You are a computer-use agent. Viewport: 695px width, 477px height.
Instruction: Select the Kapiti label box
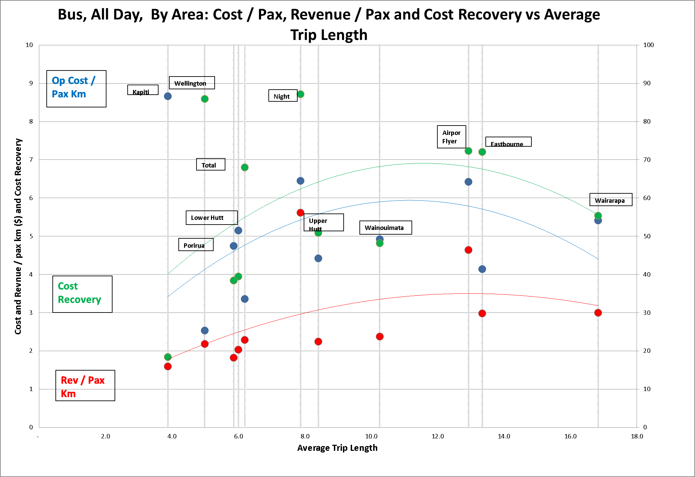[x=143, y=90]
